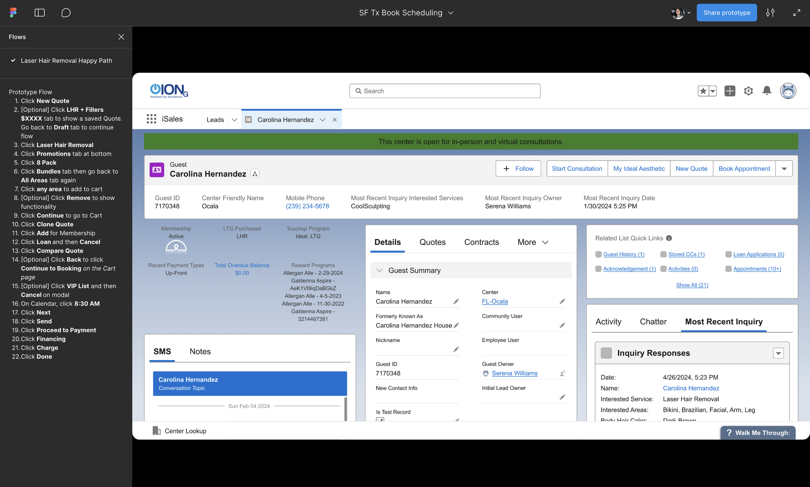Edit the Name field pencil icon
This screenshot has width=810, height=487.
(456, 301)
